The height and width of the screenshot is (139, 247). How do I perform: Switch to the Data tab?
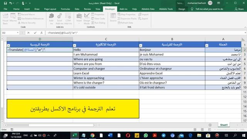click(77, 9)
